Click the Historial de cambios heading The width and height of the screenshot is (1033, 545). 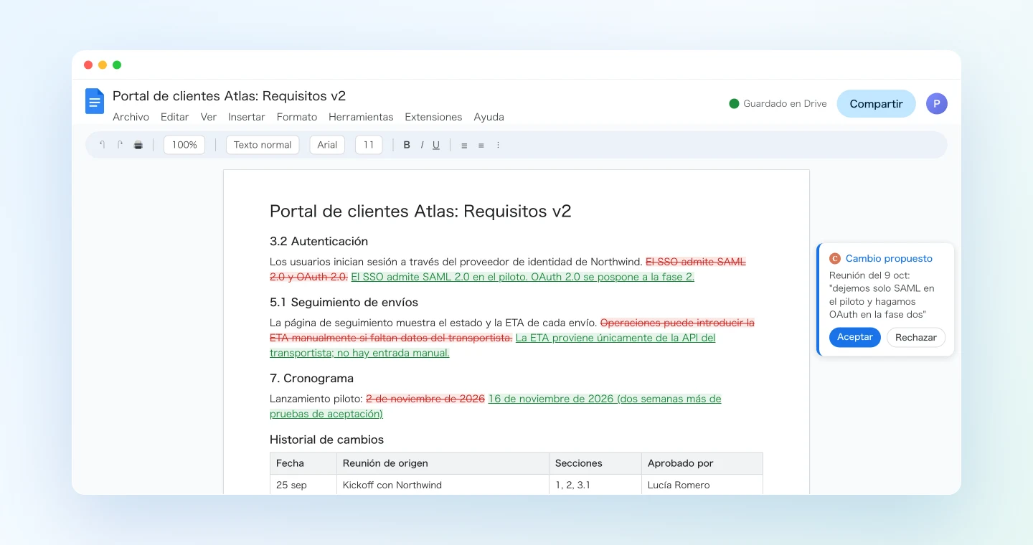coord(326,440)
